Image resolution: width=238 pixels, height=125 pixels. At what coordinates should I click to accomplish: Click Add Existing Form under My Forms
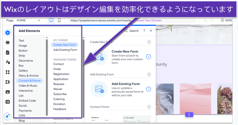coord(65,50)
